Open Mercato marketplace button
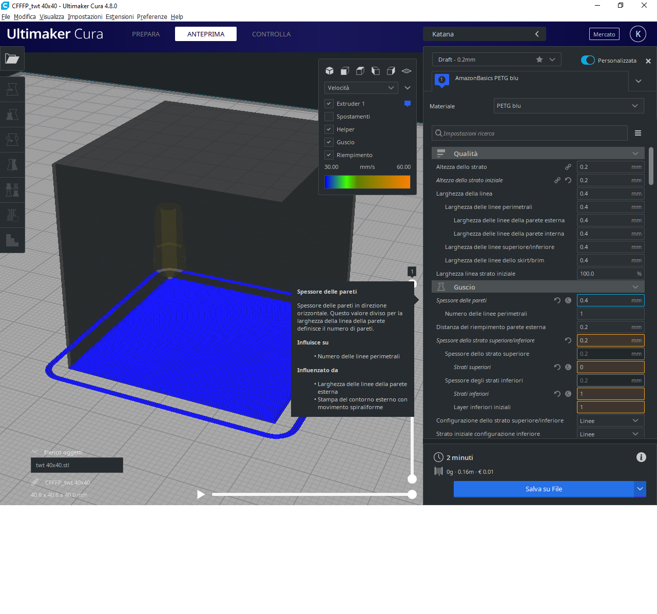The width and height of the screenshot is (657, 614). pos(604,34)
